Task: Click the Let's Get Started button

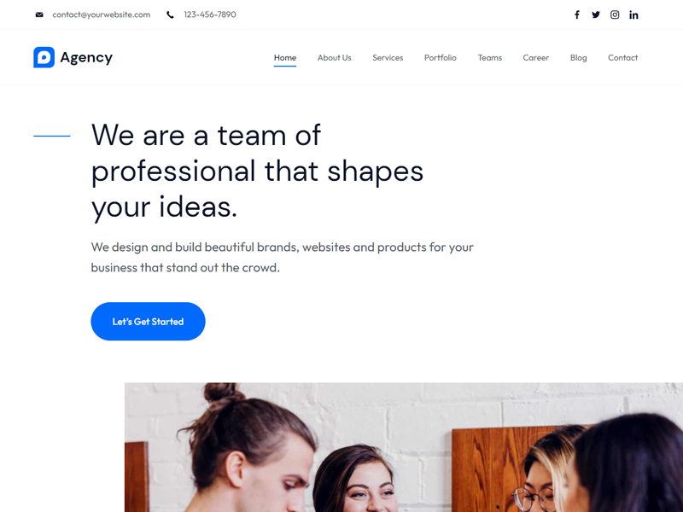Action: [148, 322]
